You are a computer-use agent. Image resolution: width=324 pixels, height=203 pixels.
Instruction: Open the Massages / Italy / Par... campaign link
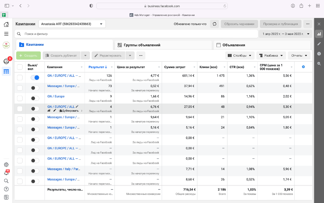[64, 169]
